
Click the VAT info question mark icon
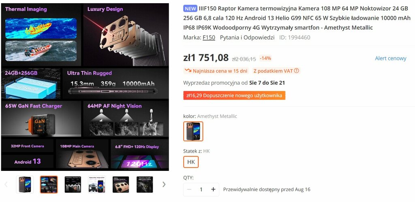[x=296, y=71]
